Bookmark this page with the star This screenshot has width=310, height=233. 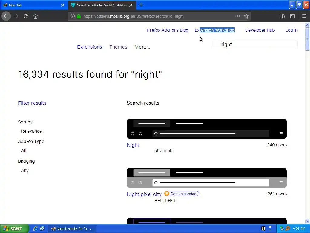click(x=246, y=16)
